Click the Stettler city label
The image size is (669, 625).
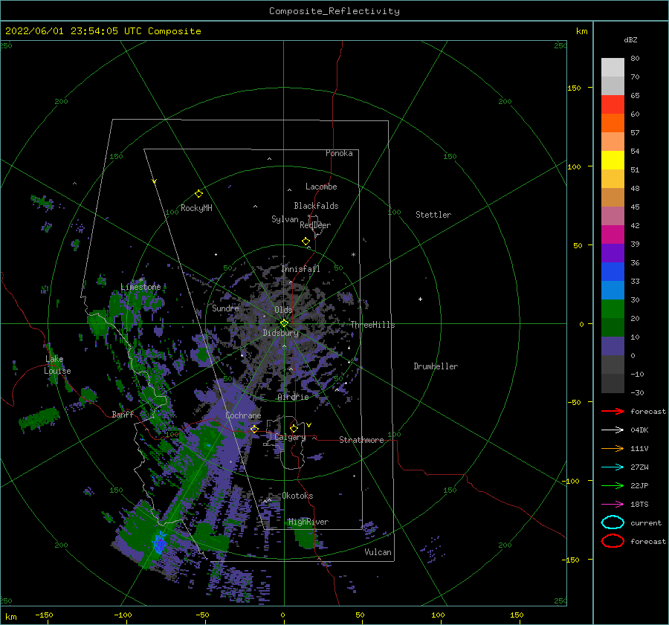pos(433,215)
